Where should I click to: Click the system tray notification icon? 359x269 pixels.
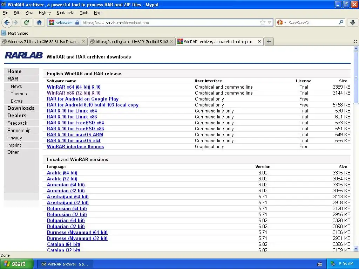333,264
